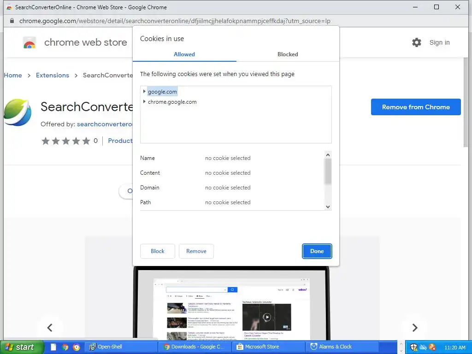Viewport: 472px width, 354px height.
Task: Click the OneDrive cloud tray icon
Action: [423, 348]
